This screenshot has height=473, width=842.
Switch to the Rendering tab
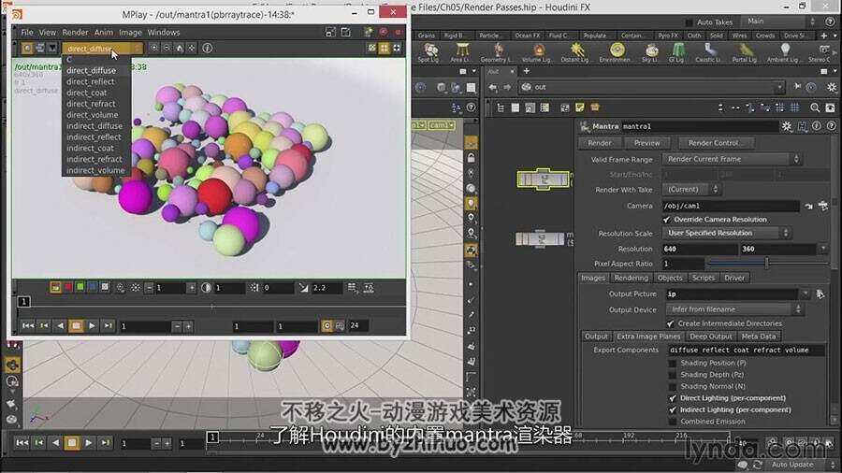631,278
